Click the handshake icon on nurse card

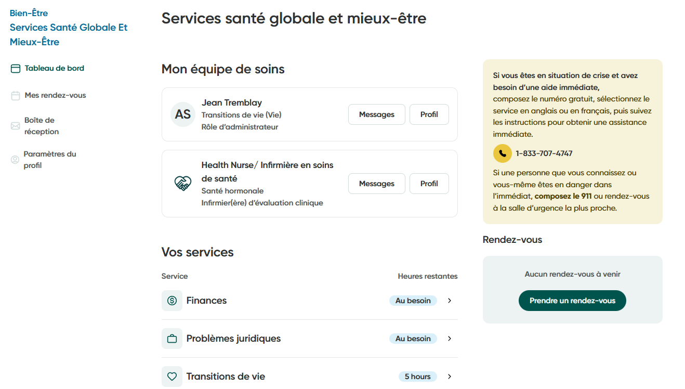coord(183,183)
